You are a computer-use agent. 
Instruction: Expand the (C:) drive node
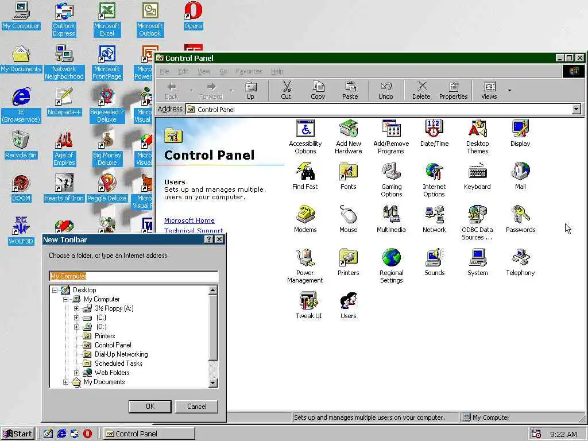coord(76,318)
